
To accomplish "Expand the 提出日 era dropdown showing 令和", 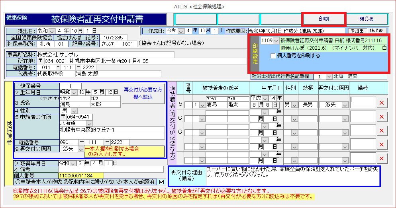I will 52,31.
